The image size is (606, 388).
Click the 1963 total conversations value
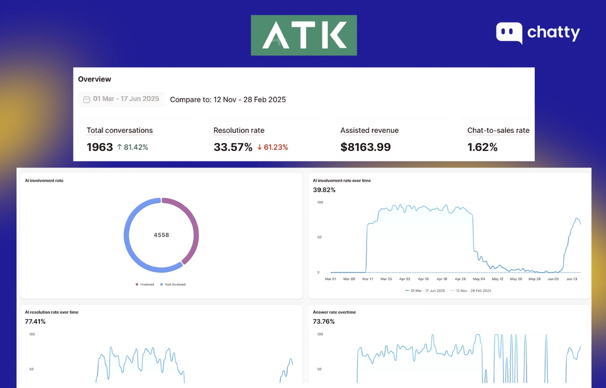(100, 147)
